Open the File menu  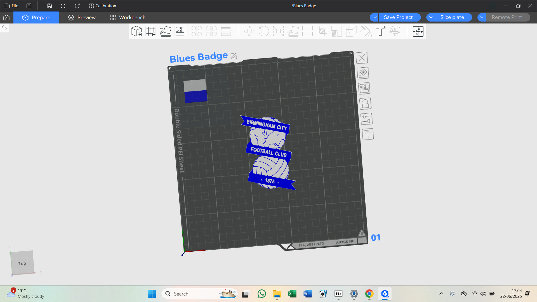coord(11,6)
